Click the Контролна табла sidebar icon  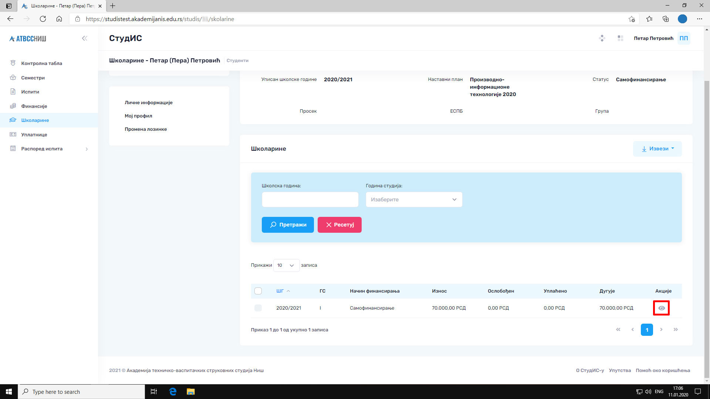click(13, 63)
